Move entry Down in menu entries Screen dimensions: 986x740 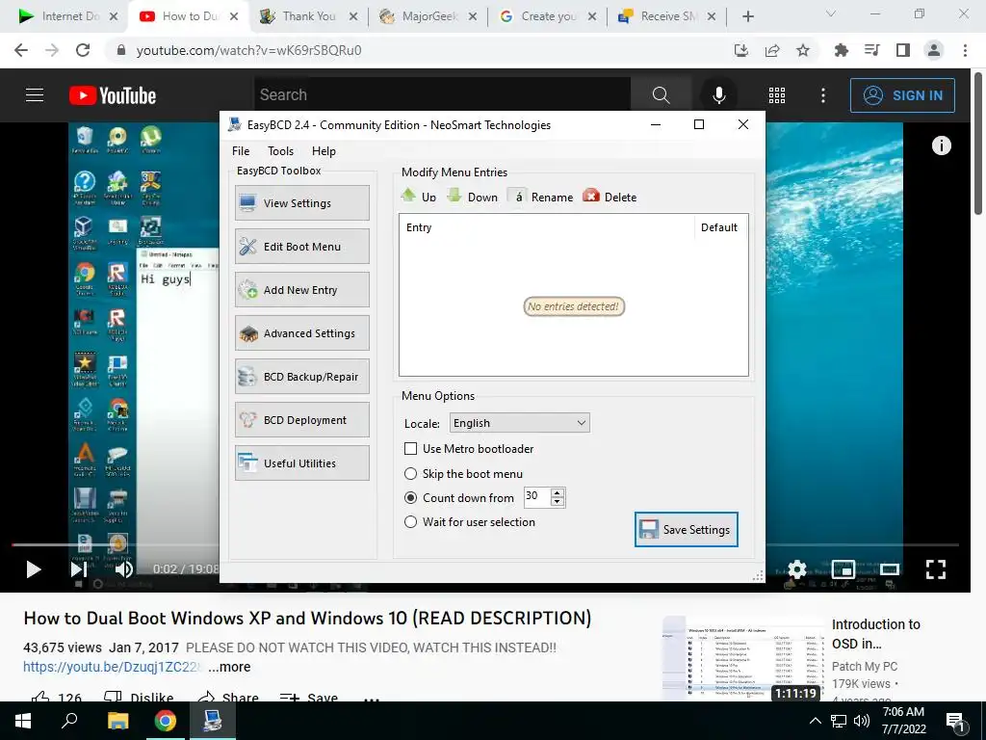(x=472, y=197)
